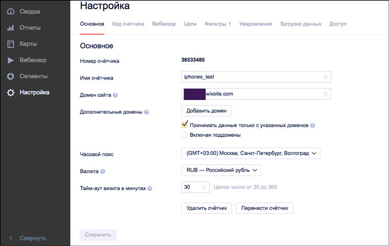This screenshot has height=246, width=389.
Task: Click the Карты sidebar icon
Action: coord(10,44)
